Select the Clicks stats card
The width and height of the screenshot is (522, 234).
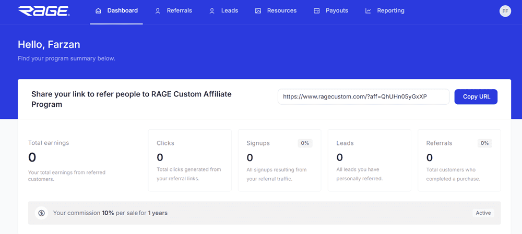click(x=189, y=161)
